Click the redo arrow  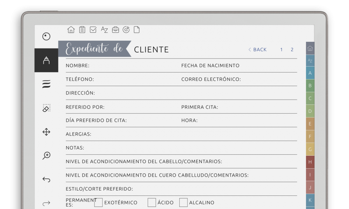pos(46,203)
